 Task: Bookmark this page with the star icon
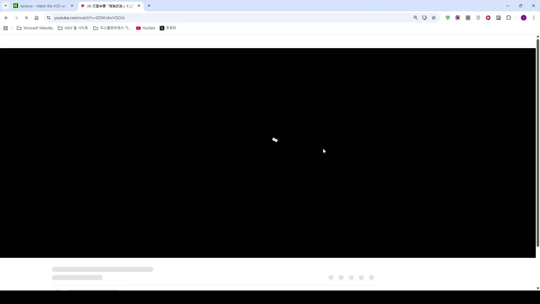pyautogui.click(x=433, y=18)
